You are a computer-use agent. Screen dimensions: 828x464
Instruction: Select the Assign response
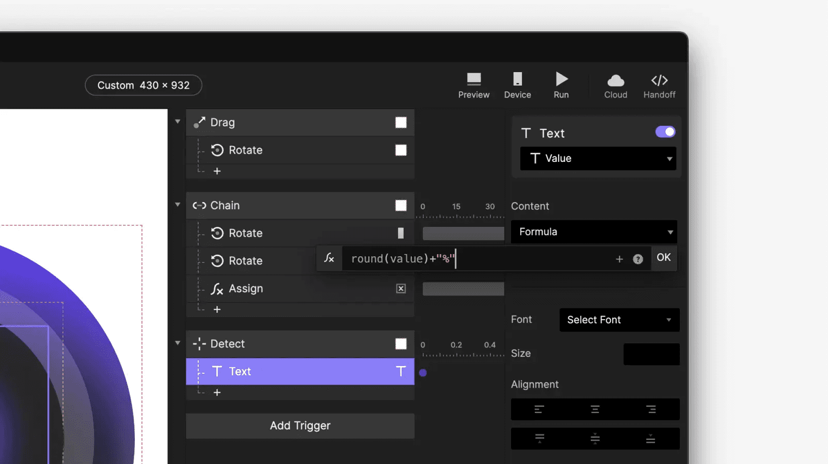click(x=300, y=289)
